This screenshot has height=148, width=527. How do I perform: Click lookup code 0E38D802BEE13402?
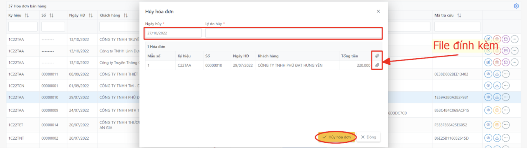[451, 74]
